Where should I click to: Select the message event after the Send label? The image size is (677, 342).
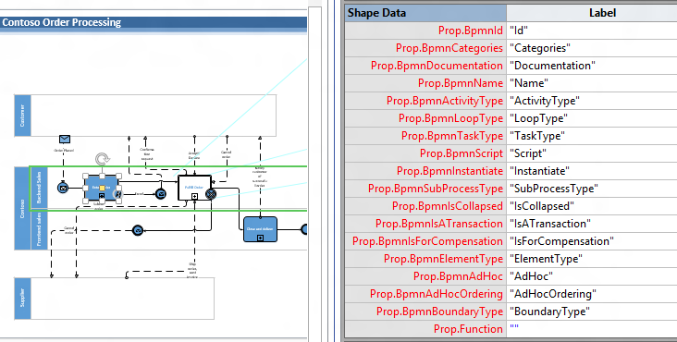pos(161,194)
